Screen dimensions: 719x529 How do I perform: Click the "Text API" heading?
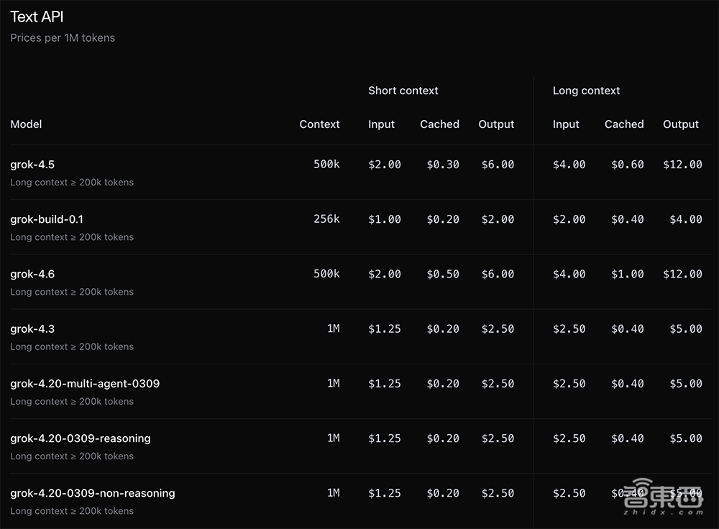(x=37, y=17)
